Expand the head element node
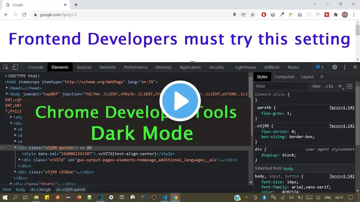This screenshot has width=360, height=202. [7, 88]
